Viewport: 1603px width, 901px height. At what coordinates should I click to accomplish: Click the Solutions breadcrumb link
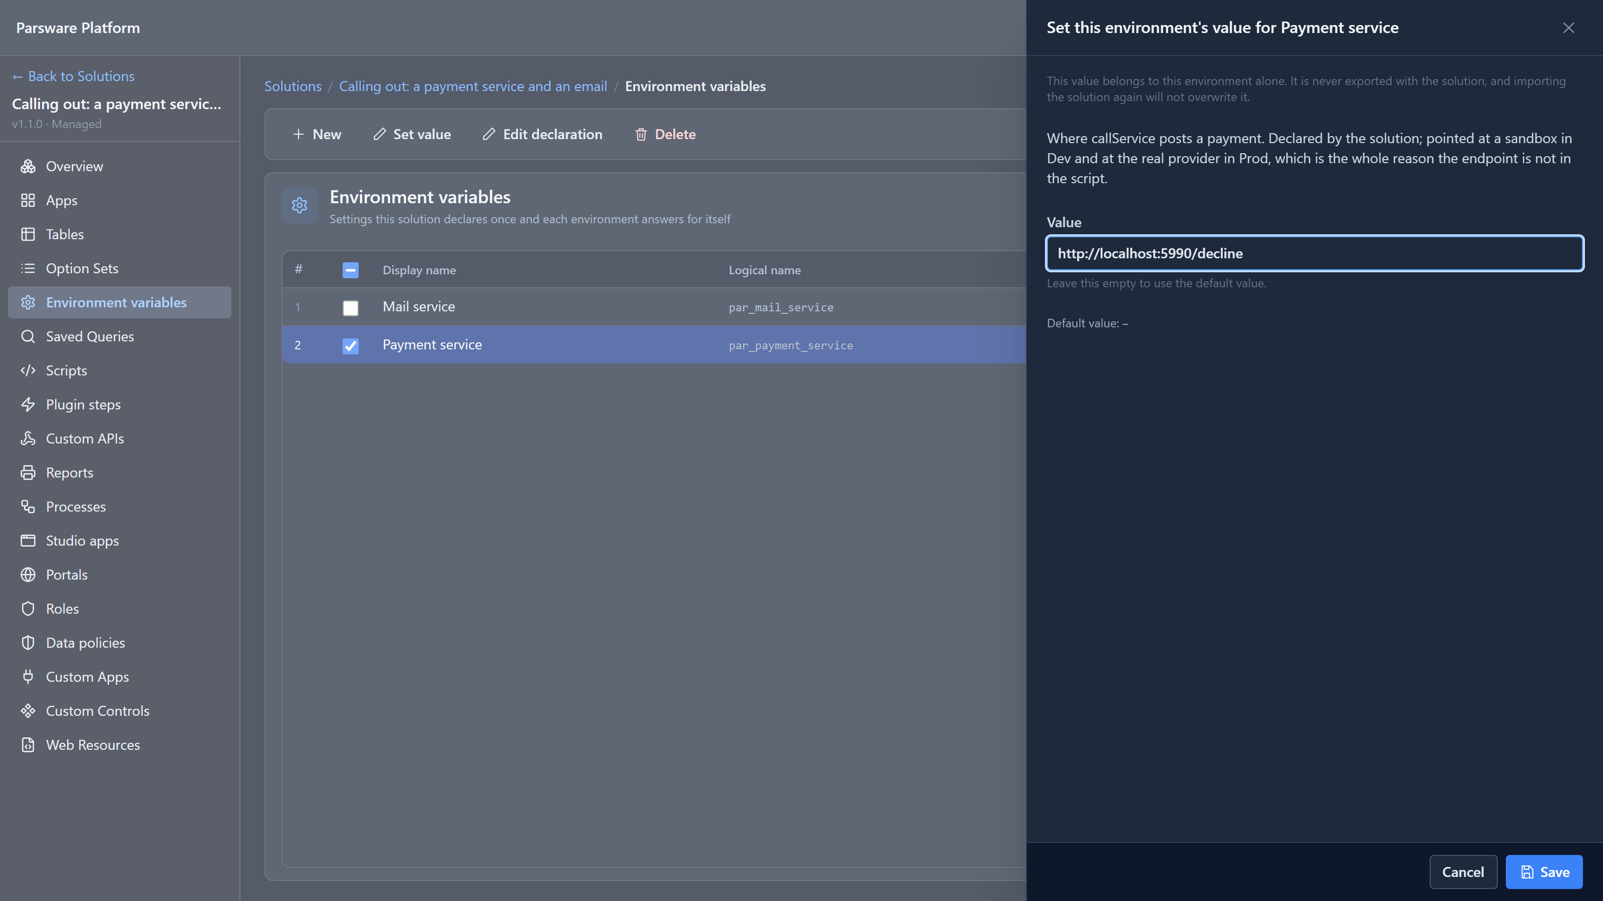(293, 87)
